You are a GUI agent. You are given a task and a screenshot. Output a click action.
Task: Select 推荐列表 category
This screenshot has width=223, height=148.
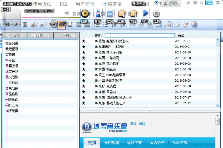coord(12,43)
